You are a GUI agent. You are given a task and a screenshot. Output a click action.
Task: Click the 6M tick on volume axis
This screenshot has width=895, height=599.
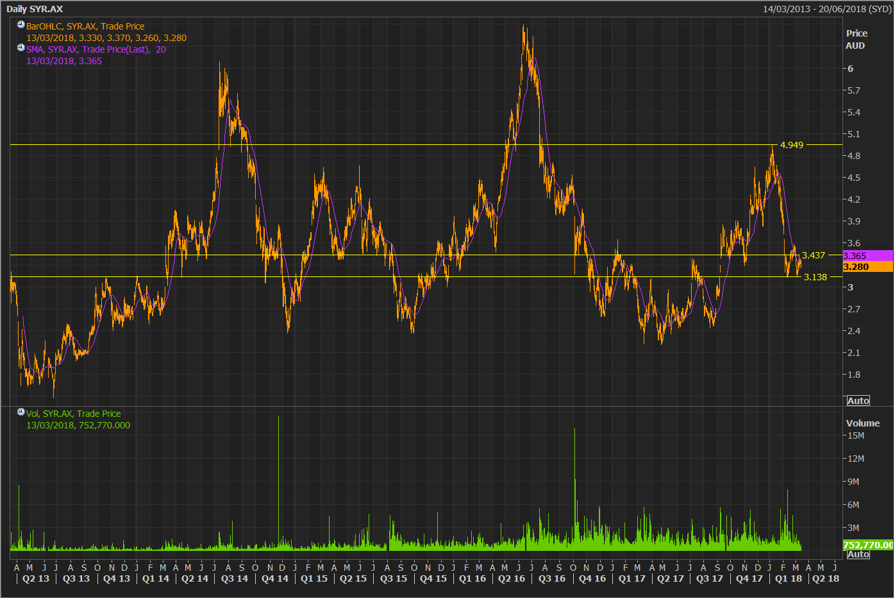click(x=853, y=505)
